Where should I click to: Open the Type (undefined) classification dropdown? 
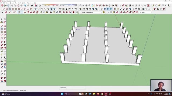click(x=92, y=12)
